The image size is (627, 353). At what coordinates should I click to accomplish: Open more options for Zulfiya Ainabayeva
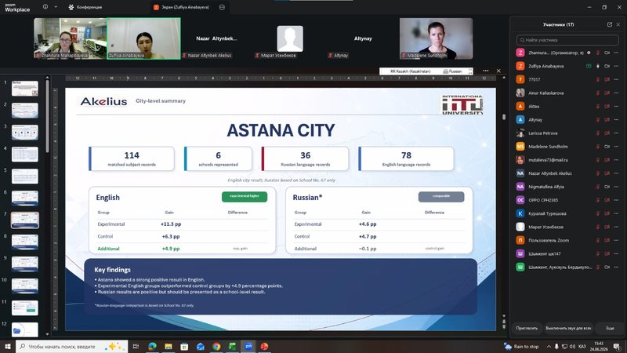616,66
